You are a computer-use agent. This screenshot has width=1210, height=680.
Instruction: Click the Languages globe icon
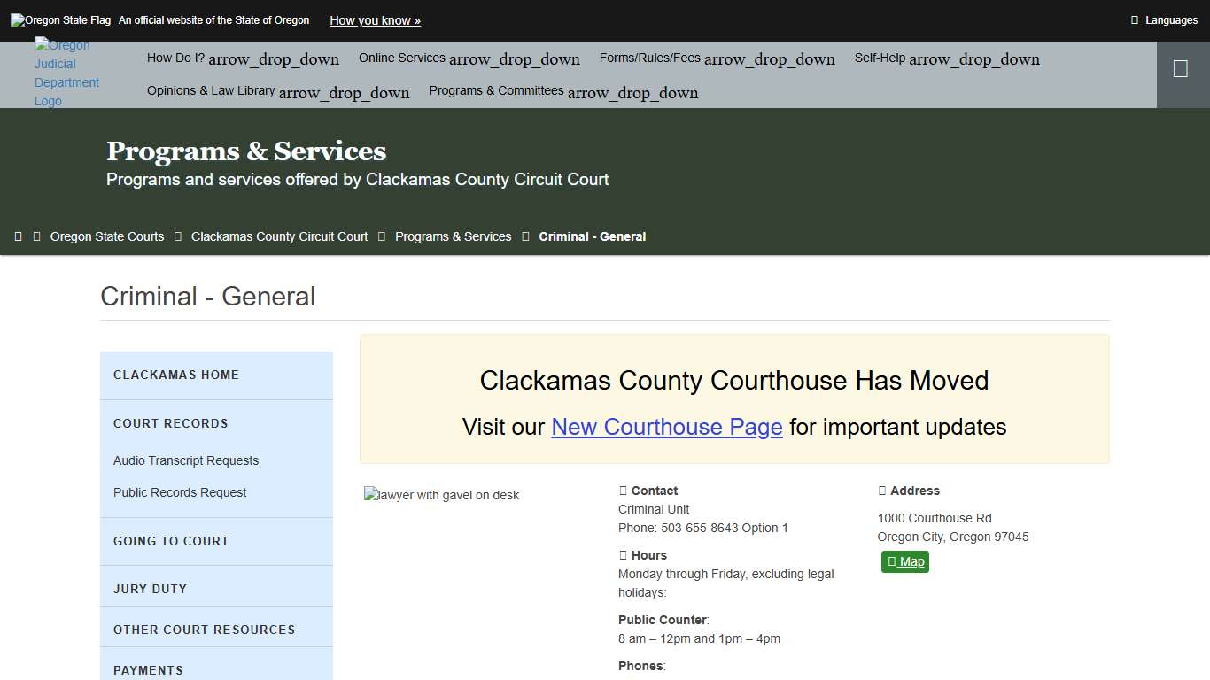coord(1136,19)
